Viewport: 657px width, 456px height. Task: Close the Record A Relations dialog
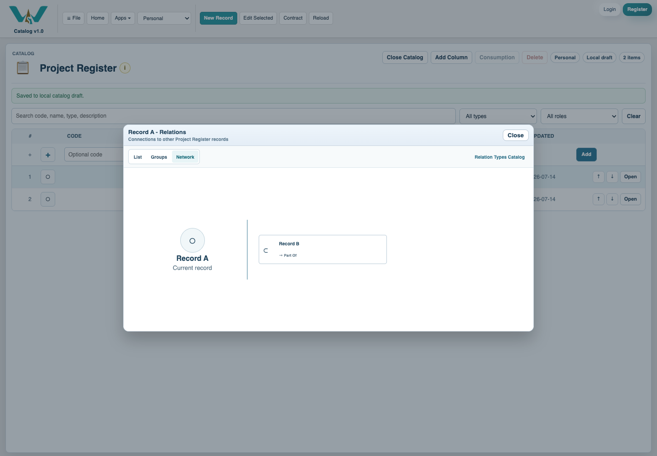tap(516, 135)
